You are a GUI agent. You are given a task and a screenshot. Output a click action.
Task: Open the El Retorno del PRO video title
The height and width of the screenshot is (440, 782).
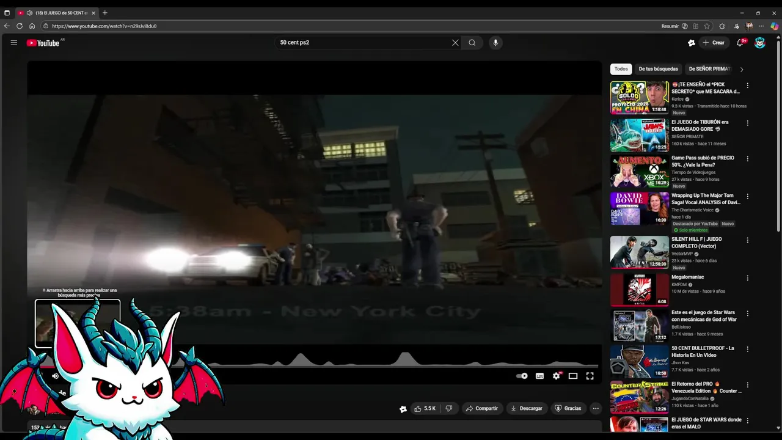point(706,387)
